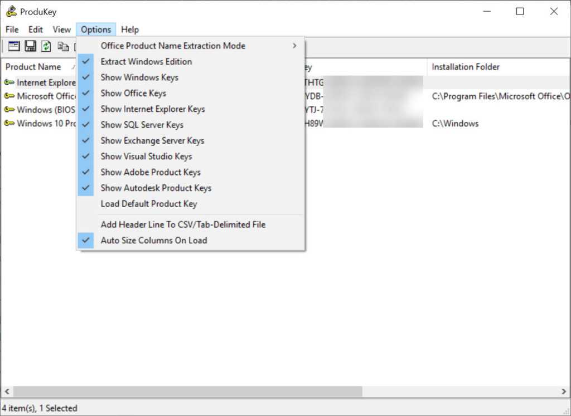Minimize the ProduKey window
The width and height of the screenshot is (571, 416).
point(487,11)
